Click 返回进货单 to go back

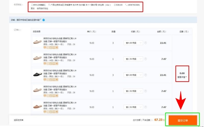[19, 120]
